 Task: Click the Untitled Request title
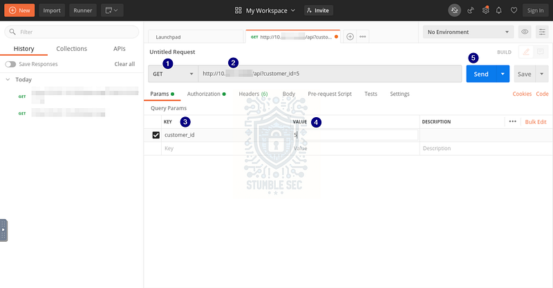[172, 52]
